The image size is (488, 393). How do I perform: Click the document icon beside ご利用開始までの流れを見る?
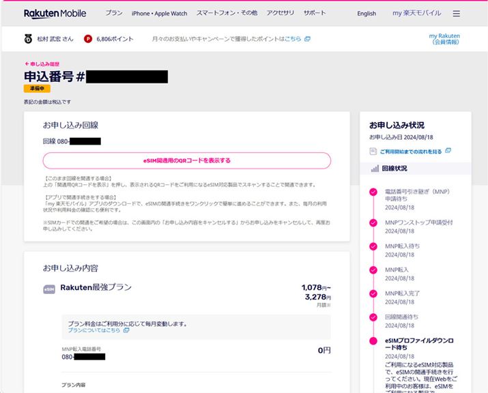373,151
